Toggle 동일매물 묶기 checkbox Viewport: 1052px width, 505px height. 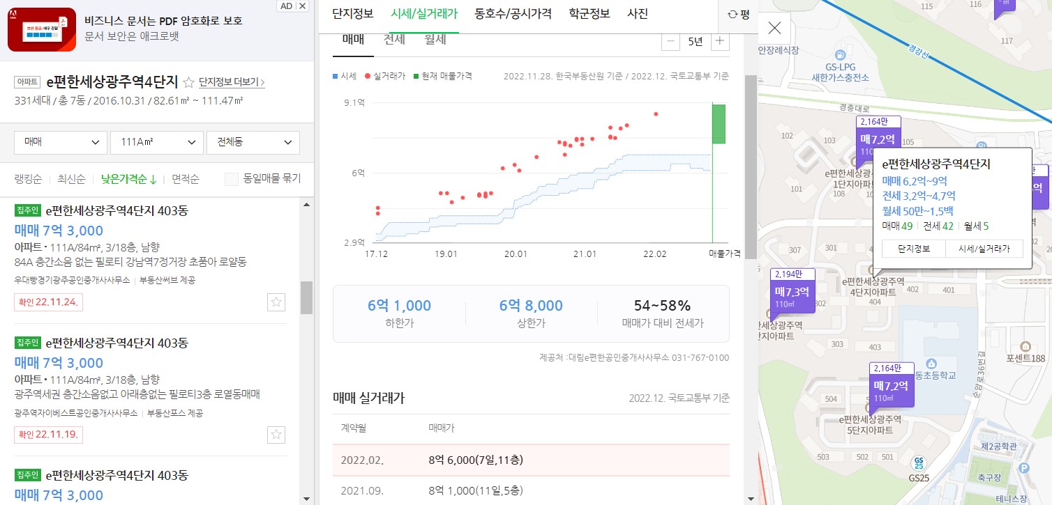(x=232, y=179)
